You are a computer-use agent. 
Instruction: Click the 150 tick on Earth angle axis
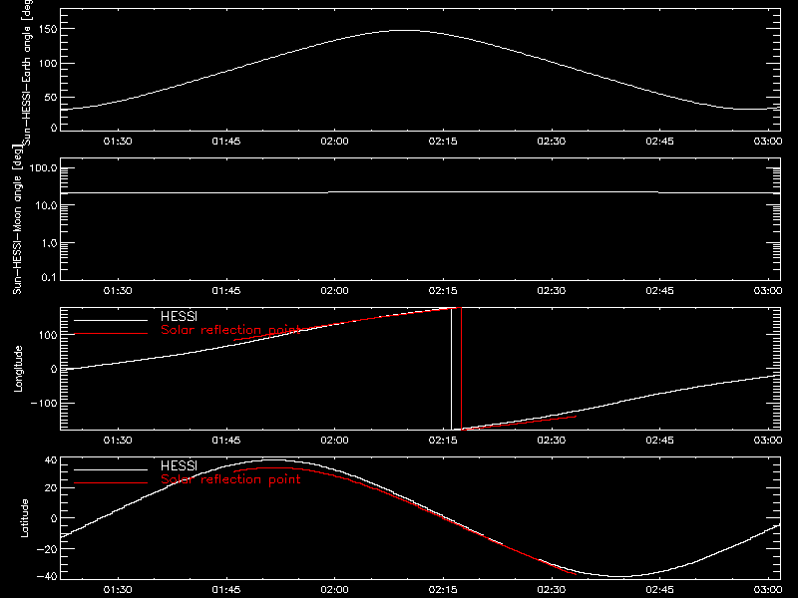coord(47,30)
